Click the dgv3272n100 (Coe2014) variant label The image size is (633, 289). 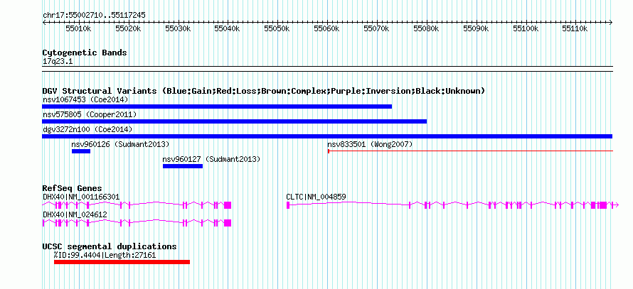click(x=87, y=129)
